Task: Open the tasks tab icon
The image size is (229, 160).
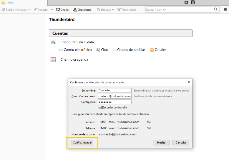Action: click(193, 2)
